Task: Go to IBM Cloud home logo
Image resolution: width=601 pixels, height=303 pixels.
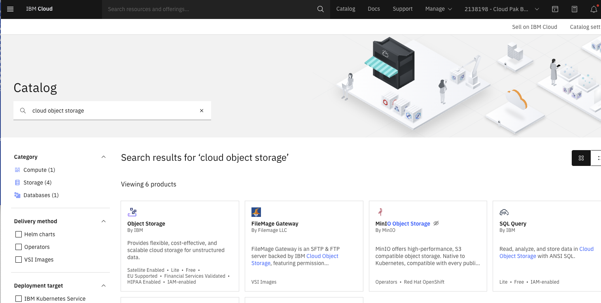Action: [39, 9]
